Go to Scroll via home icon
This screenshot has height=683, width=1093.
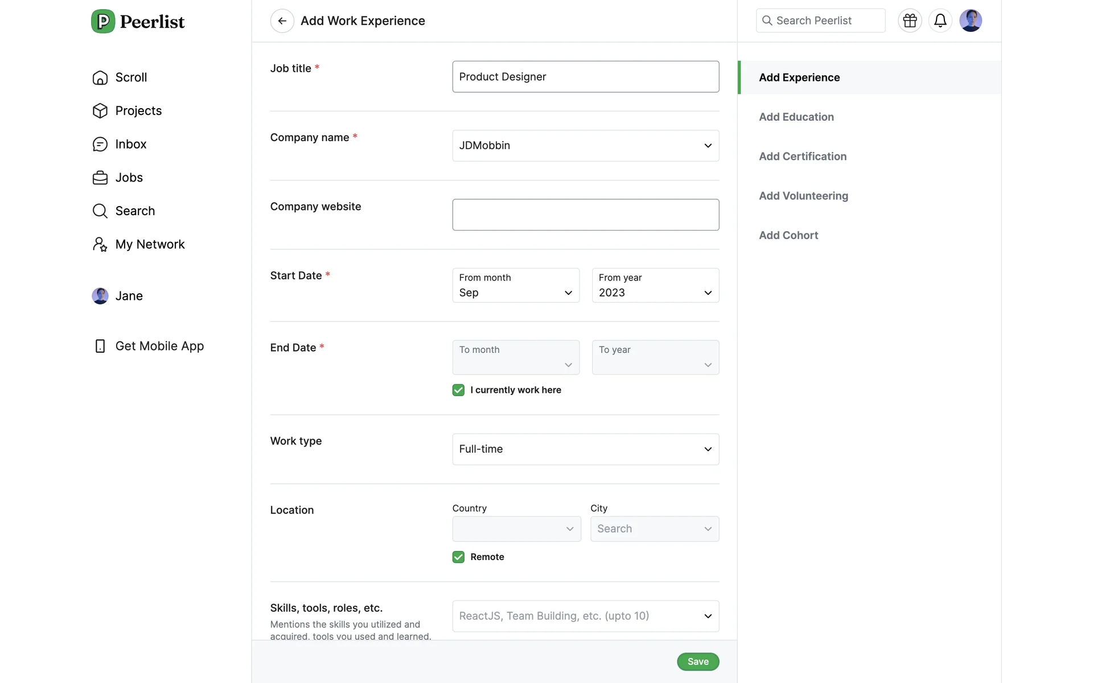[100, 77]
